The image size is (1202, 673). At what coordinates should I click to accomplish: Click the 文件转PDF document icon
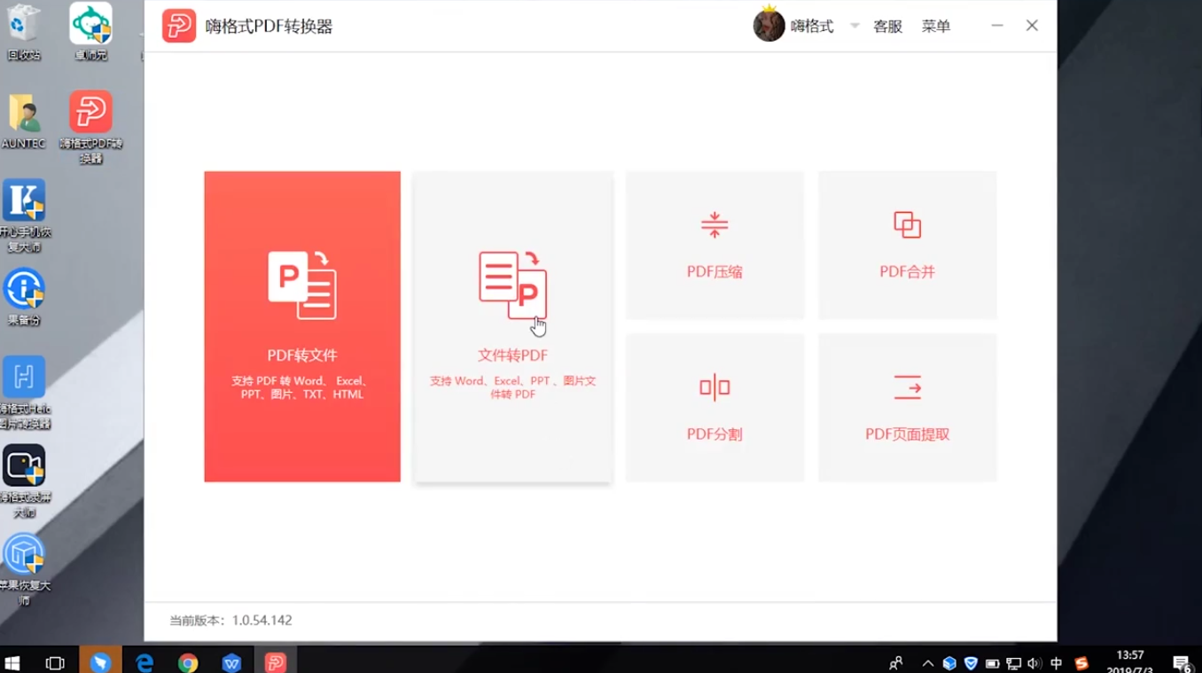(x=513, y=285)
